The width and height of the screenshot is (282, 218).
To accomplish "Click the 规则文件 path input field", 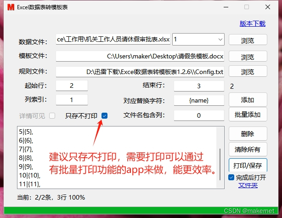I will click(140, 72).
